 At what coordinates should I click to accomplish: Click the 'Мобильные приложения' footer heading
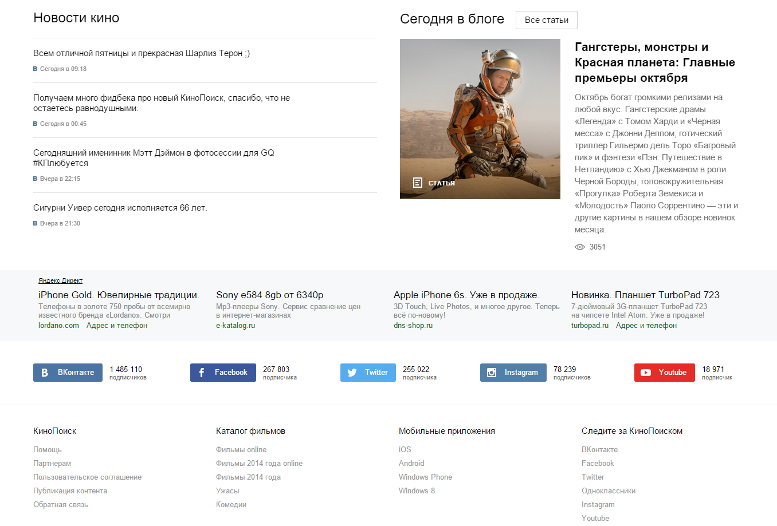(x=447, y=431)
